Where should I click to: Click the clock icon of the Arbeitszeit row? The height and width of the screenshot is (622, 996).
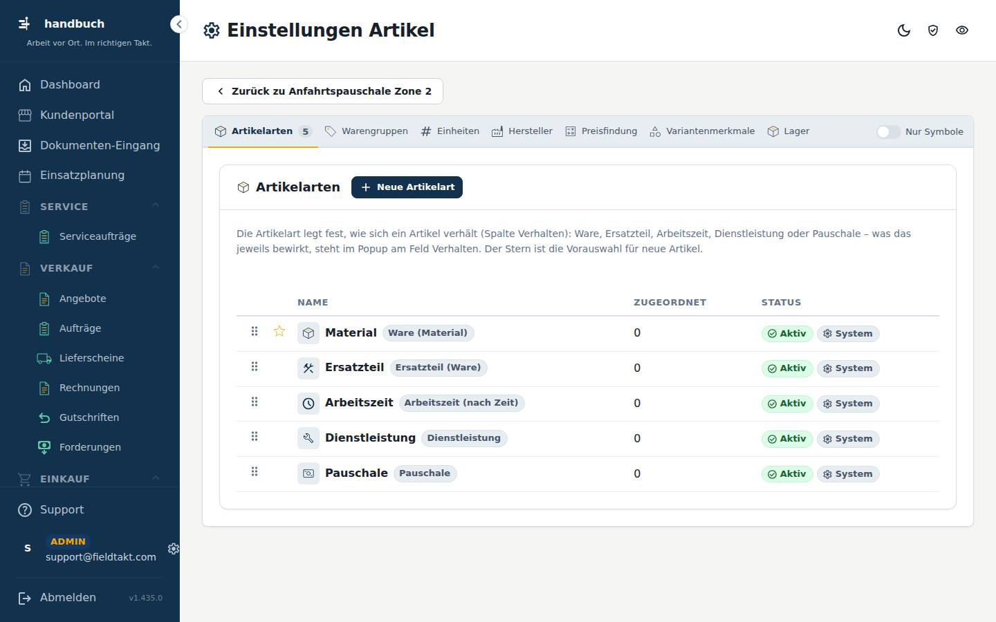308,404
